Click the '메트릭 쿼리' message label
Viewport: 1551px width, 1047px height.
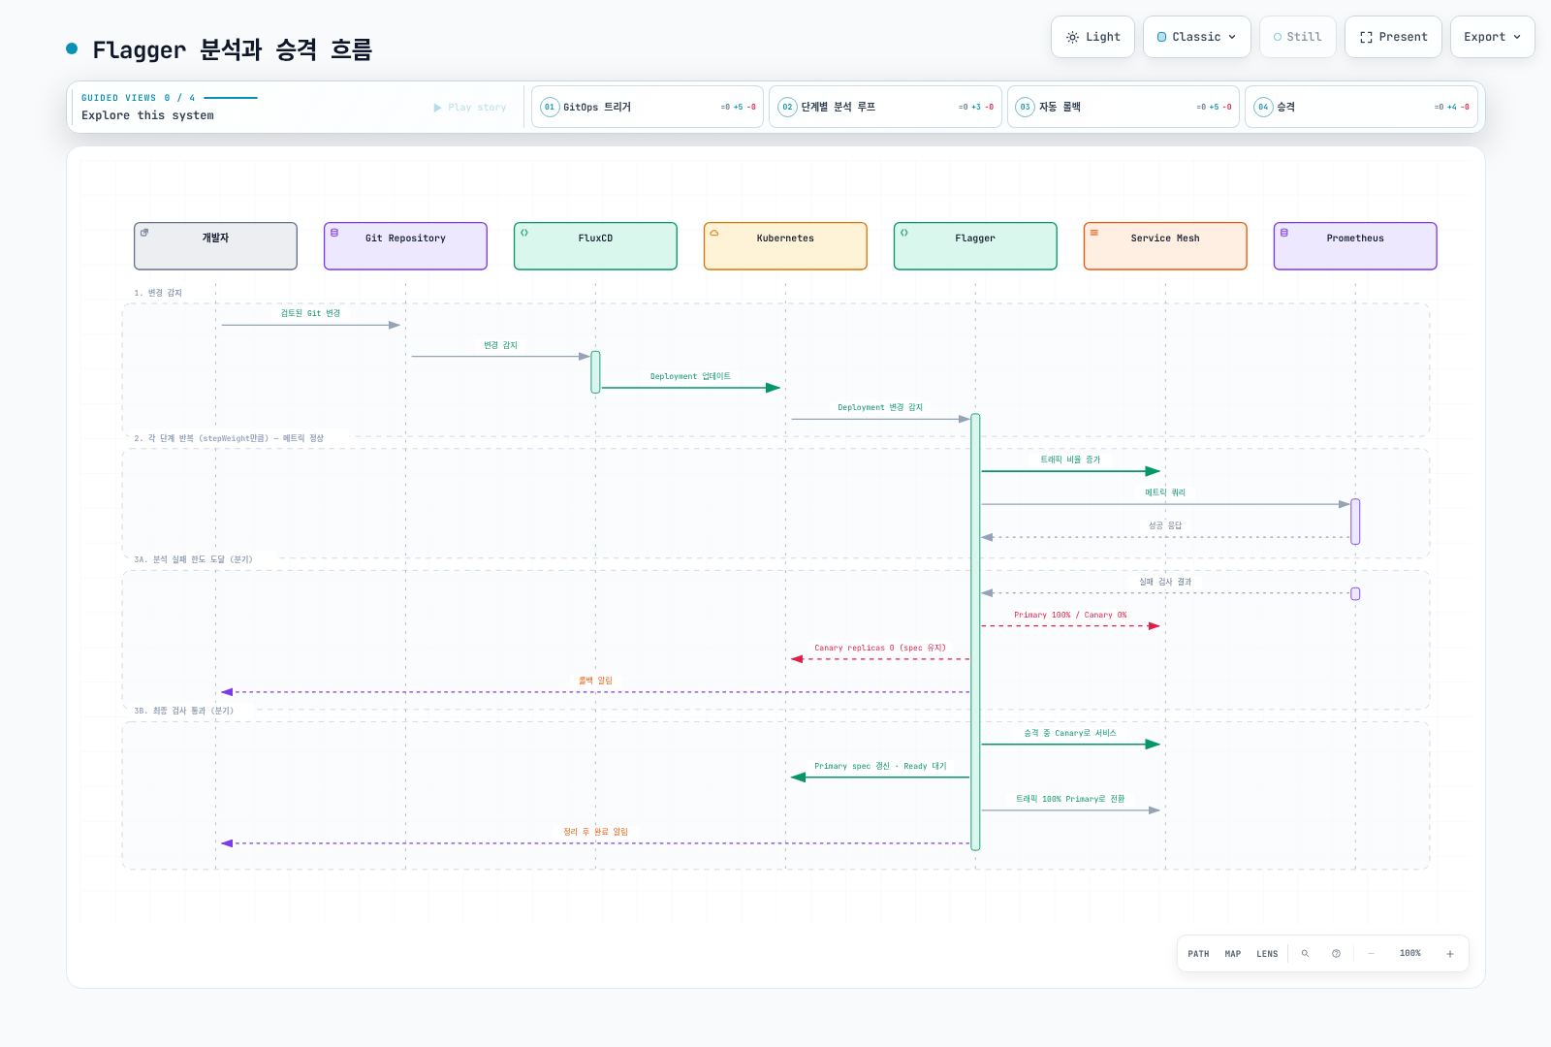click(1165, 492)
